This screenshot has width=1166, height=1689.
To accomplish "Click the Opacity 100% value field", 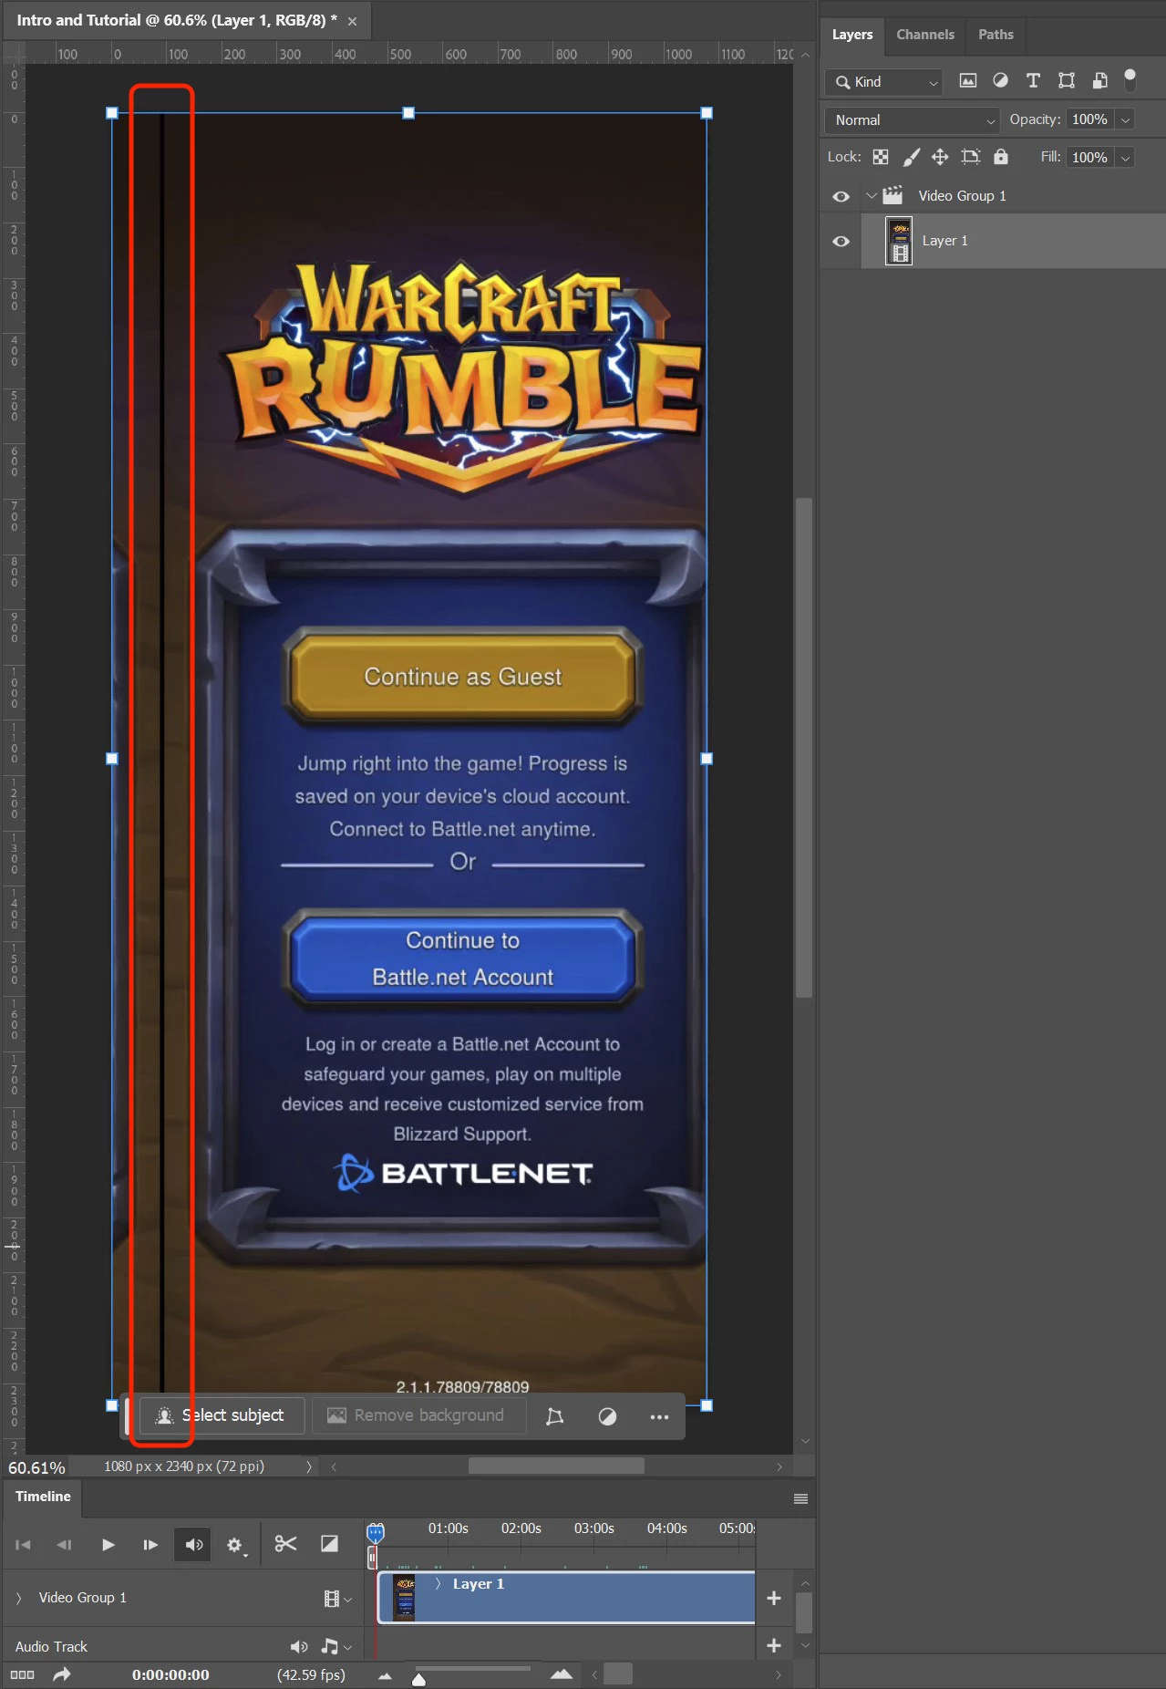I will (1089, 119).
